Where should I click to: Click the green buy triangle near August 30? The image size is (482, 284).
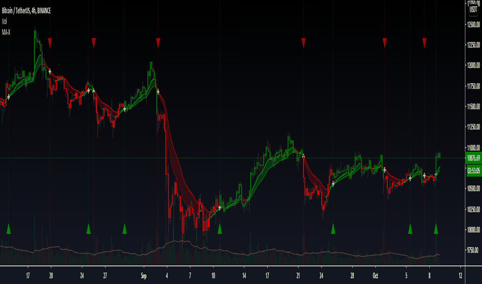pos(125,229)
